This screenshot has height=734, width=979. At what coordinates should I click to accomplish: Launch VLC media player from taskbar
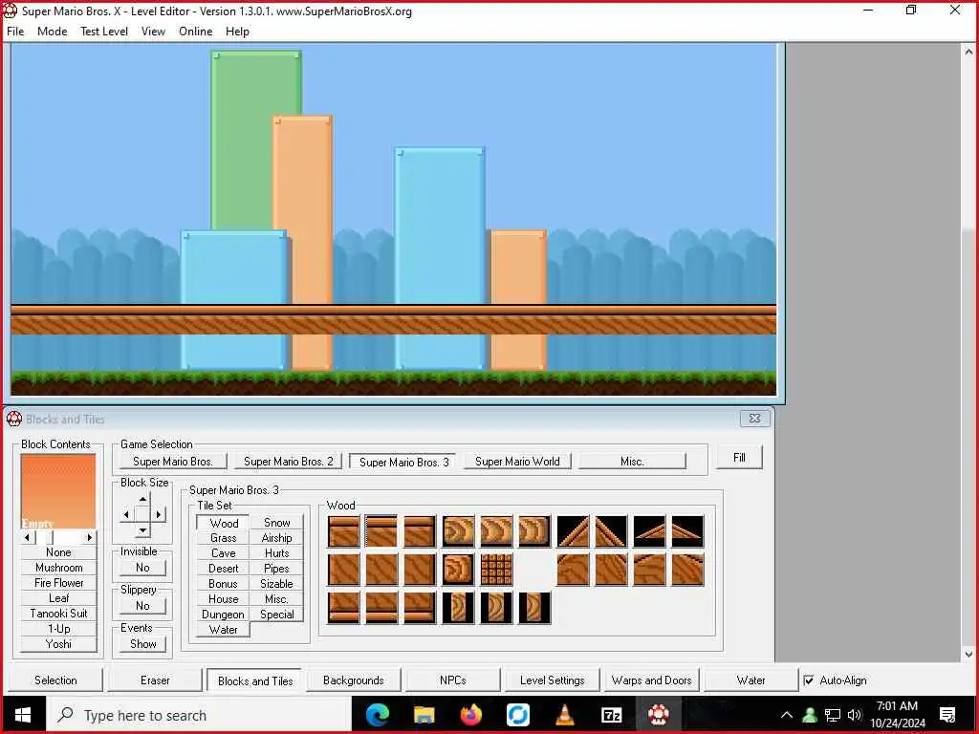564,715
